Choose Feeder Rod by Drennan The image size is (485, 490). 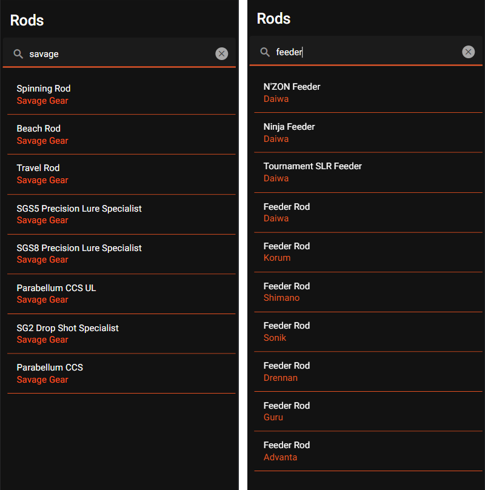click(x=368, y=372)
